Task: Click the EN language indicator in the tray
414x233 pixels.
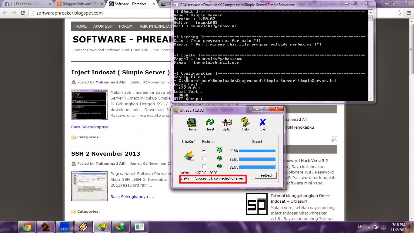Action: (x=360, y=226)
